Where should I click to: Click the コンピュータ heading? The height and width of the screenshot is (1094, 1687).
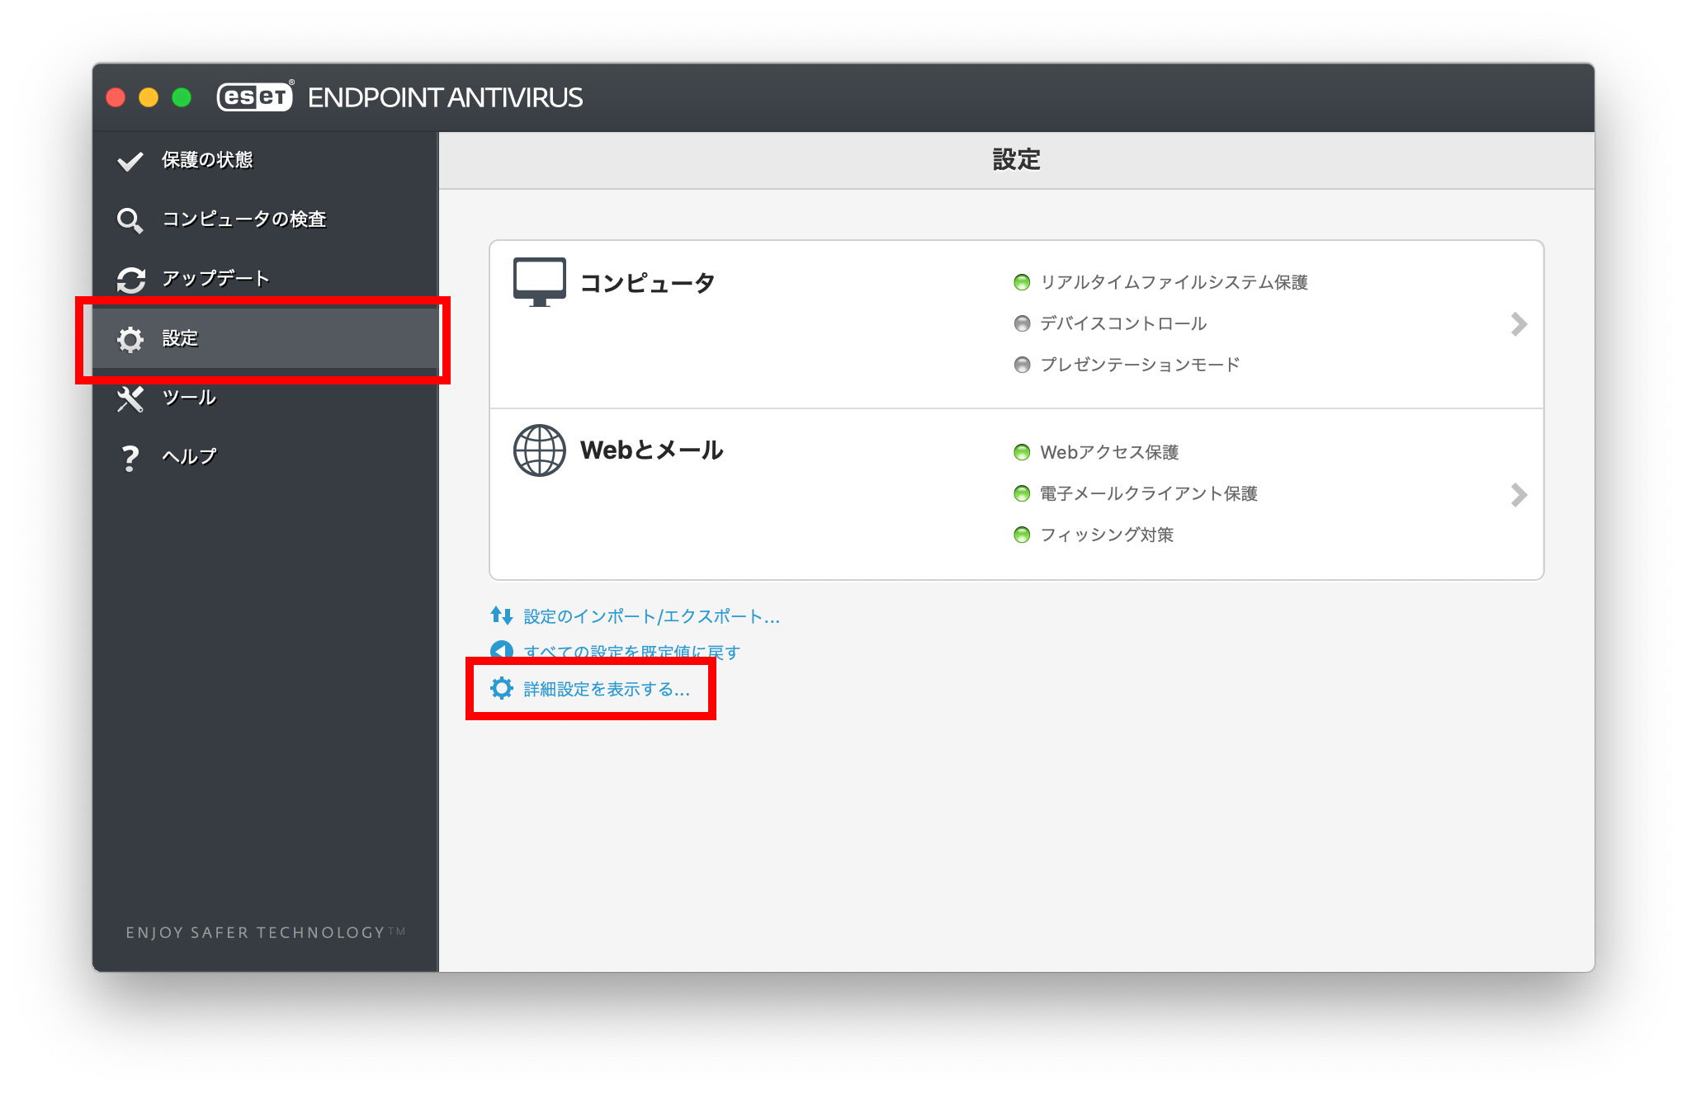[648, 283]
